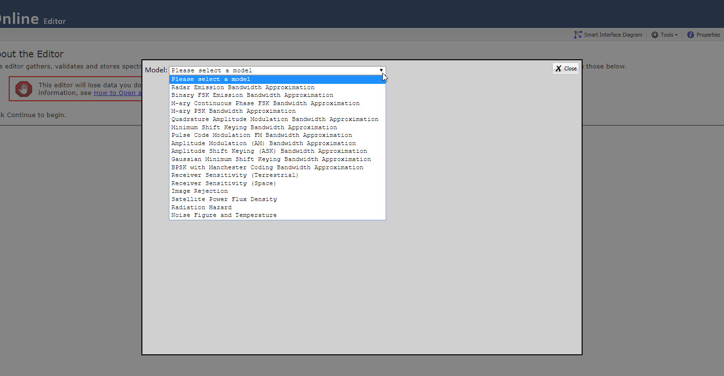Select M-ary PSK Bandwidth Approximation
The height and width of the screenshot is (376, 724).
click(x=278, y=111)
